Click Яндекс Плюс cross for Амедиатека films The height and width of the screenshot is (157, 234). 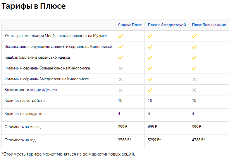point(120,79)
